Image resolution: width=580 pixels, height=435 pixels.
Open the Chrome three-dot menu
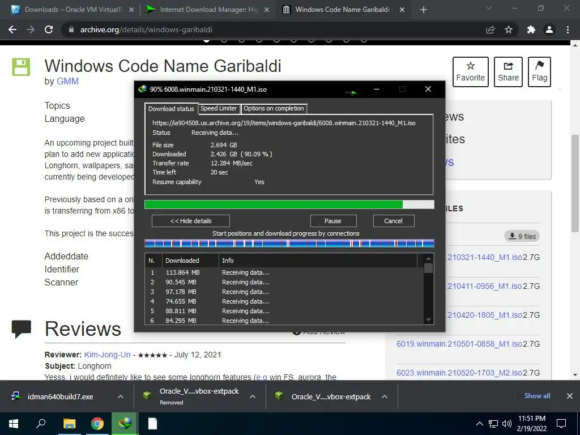pos(568,29)
